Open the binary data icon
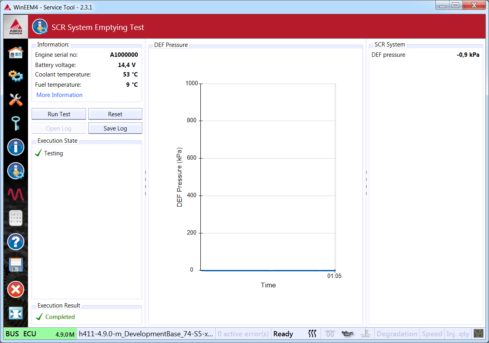Viewport: 489px width, 343px height. click(x=16, y=218)
